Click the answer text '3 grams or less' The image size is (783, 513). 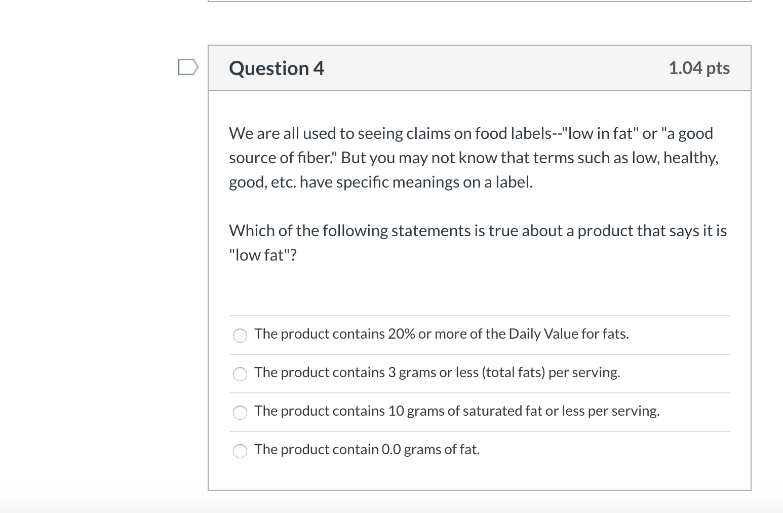[x=437, y=373]
